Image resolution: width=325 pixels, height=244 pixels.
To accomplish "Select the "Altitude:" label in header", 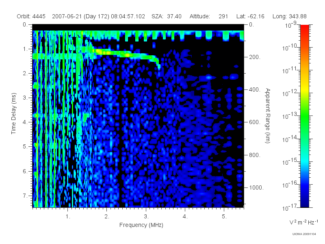I will point(199,16).
